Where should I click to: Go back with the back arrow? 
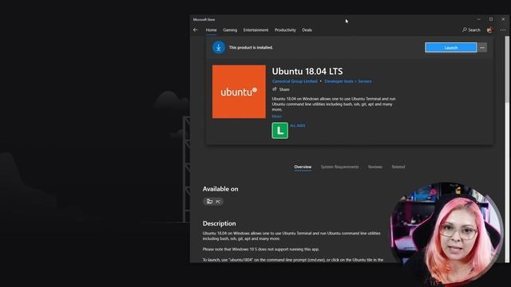tap(196, 30)
